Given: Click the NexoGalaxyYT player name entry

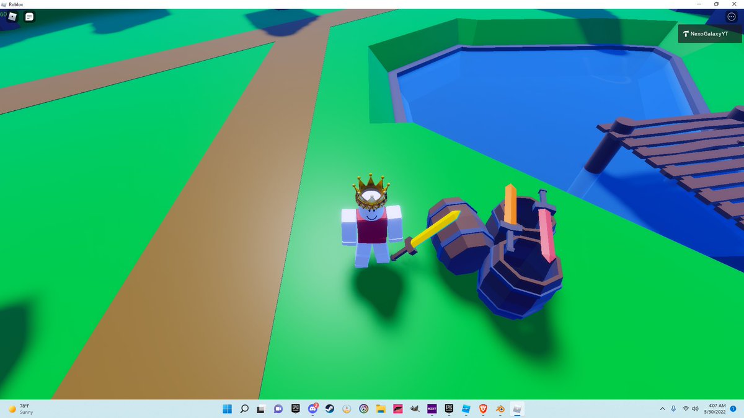Looking at the screenshot, I should click(709, 35).
